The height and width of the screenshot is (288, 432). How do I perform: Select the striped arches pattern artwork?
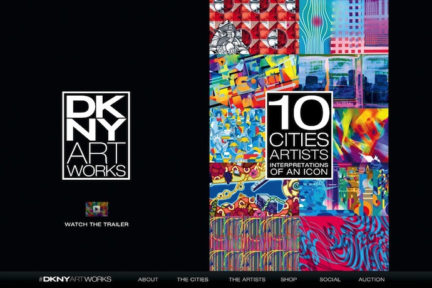(254, 244)
